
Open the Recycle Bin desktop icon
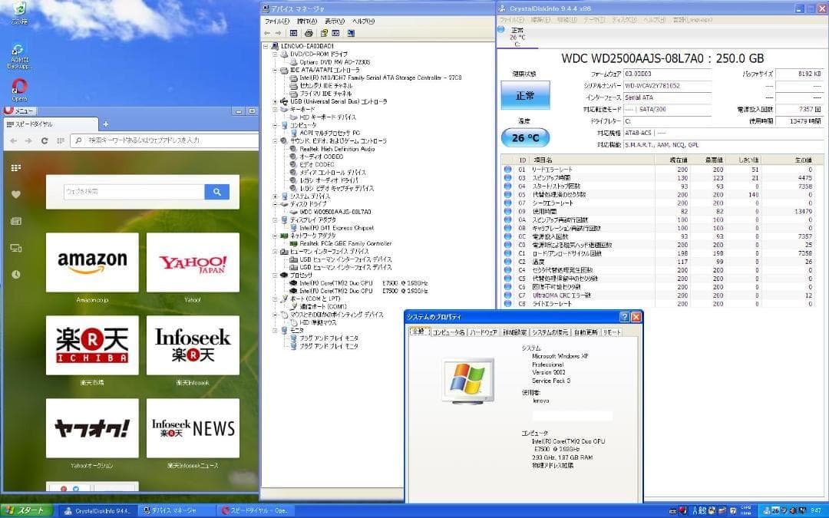[x=19, y=13]
